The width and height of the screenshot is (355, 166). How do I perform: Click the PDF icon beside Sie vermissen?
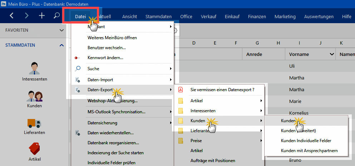pyautogui.click(x=181, y=89)
